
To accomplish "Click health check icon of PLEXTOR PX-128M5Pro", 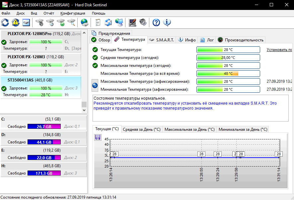I will tap(4, 42).
